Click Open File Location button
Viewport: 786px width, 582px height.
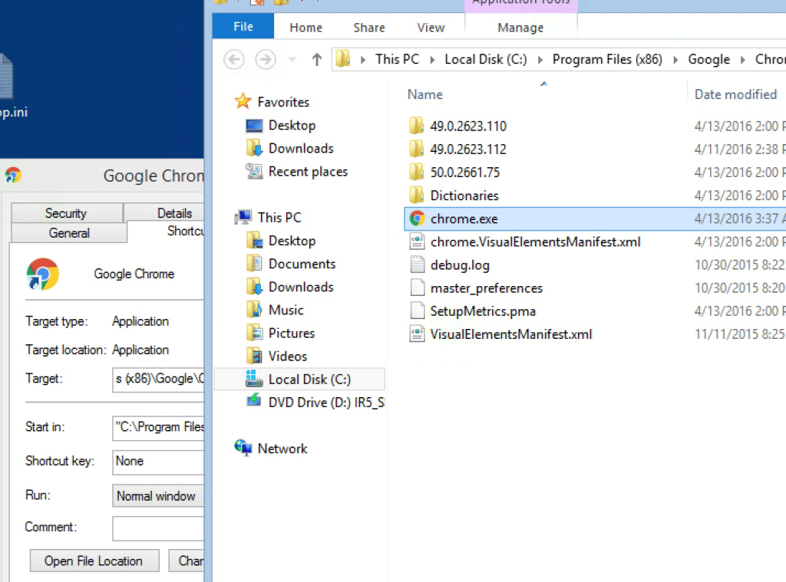(94, 561)
